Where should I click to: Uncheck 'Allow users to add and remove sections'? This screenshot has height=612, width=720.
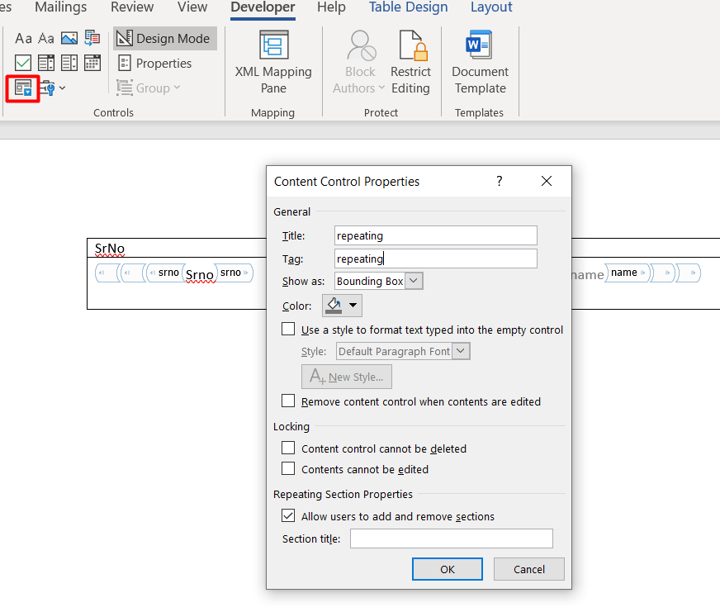coord(288,516)
